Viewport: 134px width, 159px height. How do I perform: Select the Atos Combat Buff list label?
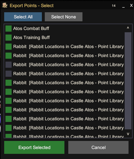pyautogui.click(x=31, y=29)
